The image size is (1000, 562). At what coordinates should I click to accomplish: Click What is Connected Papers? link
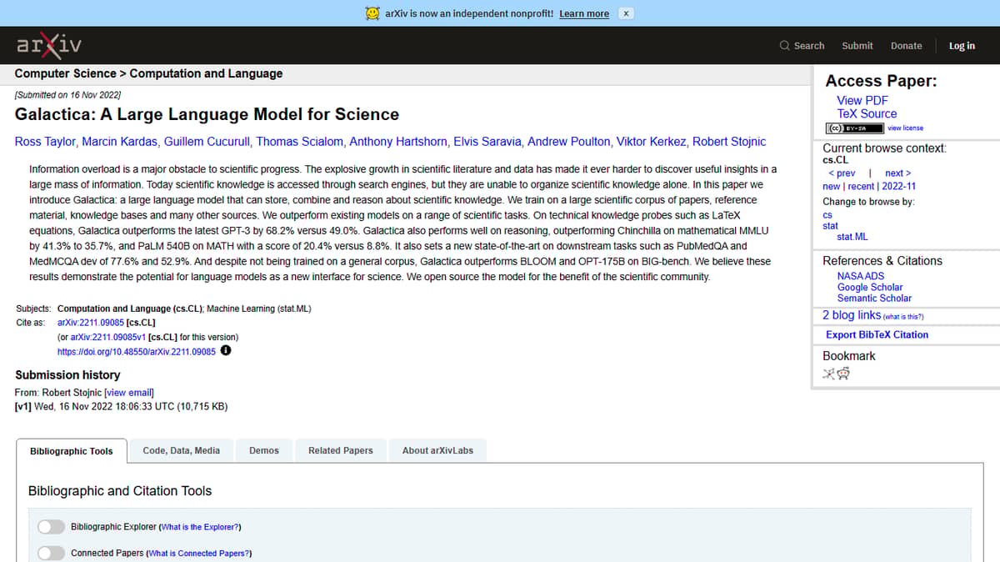(198, 553)
